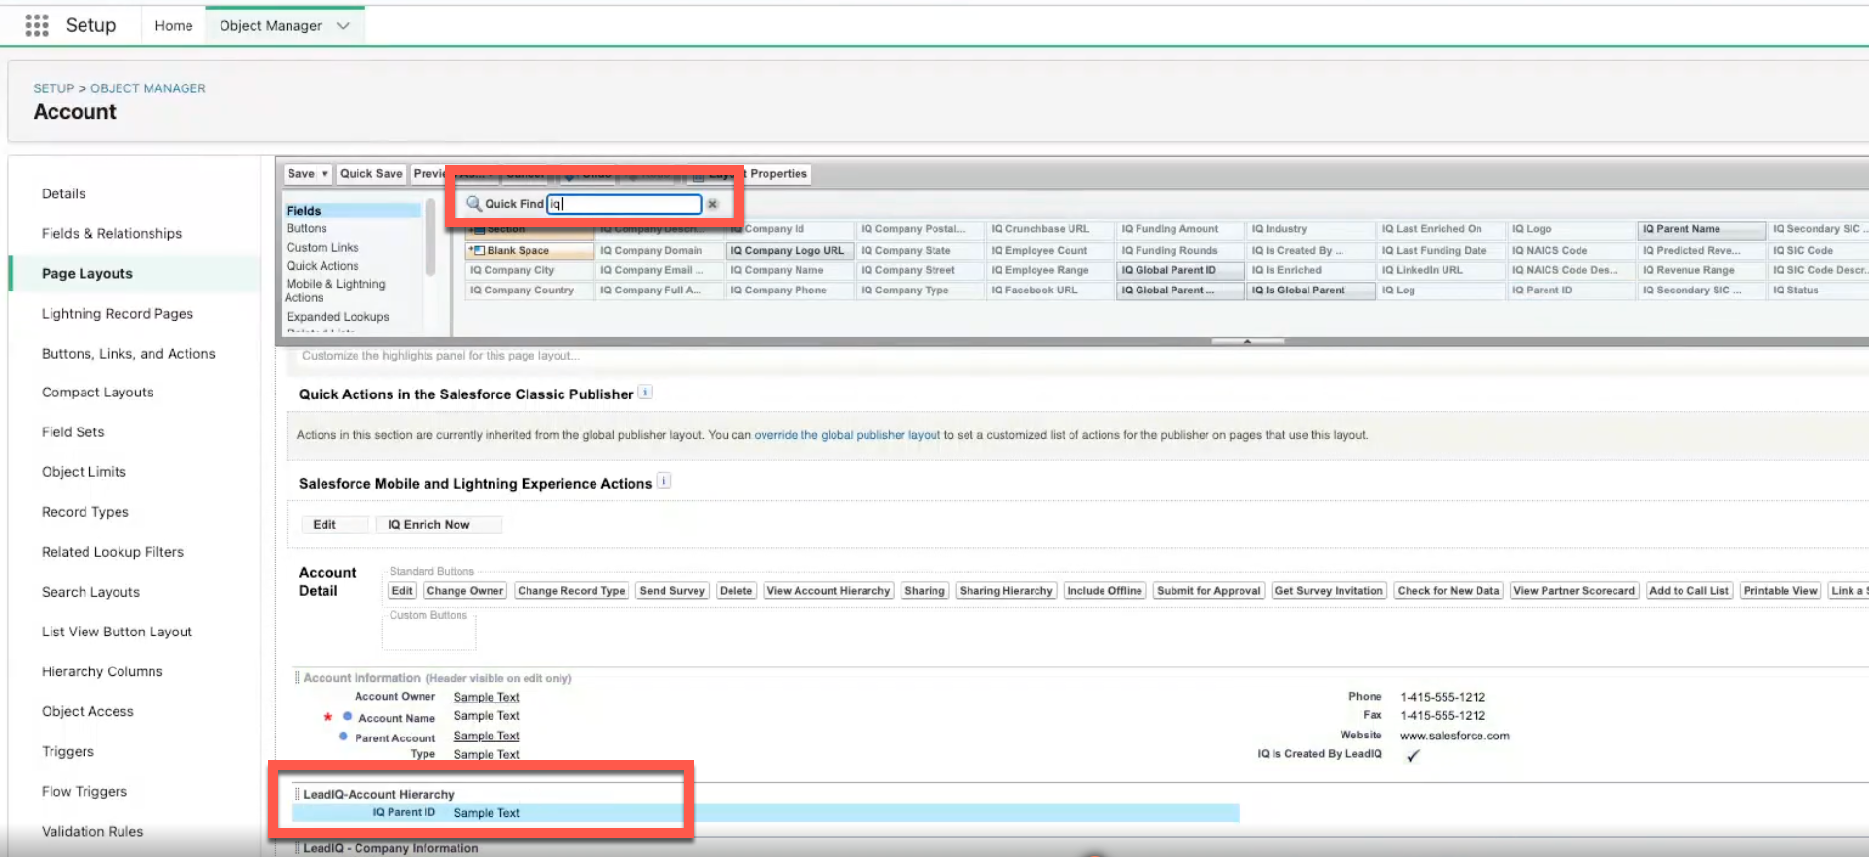This screenshot has width=1869, height=857.
Task: Collapse the palette using bottom handle
Action: click(x=1247, y=341)
